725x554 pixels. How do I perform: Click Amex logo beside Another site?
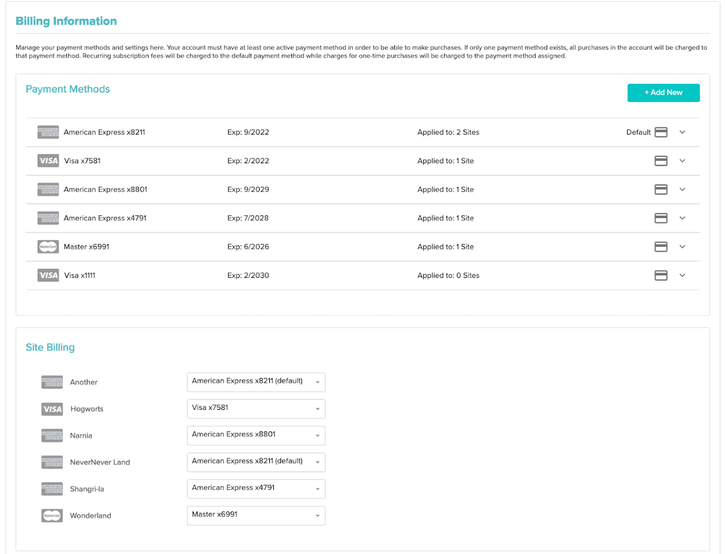52,382
